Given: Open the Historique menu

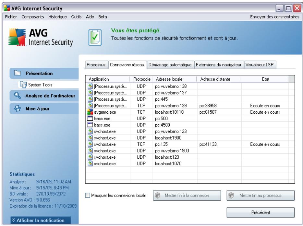Looking at the screenshot, I should [57, 17].
